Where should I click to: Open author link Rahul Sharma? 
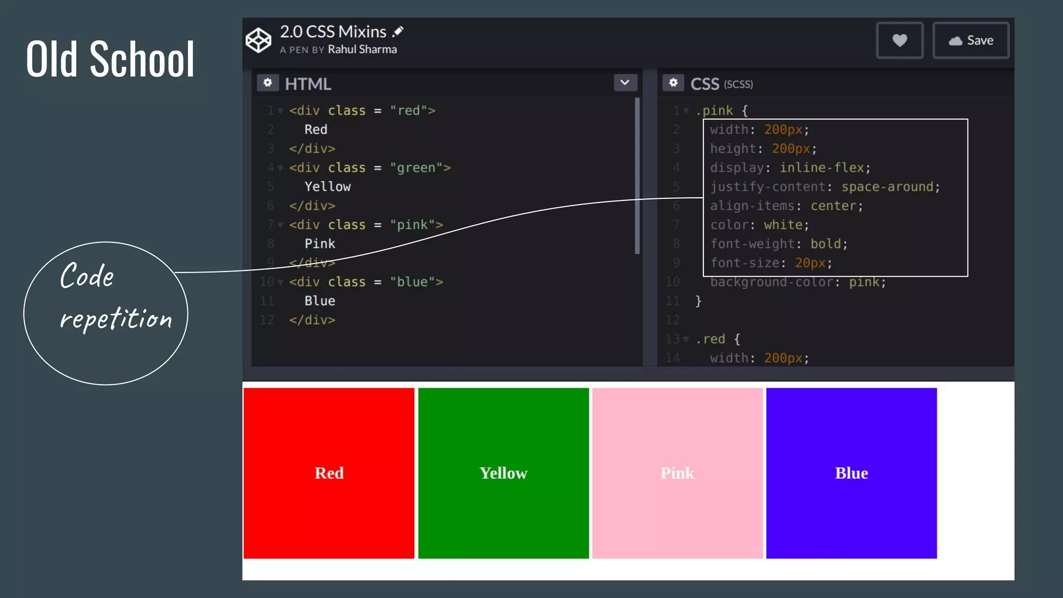coord(362,49)
